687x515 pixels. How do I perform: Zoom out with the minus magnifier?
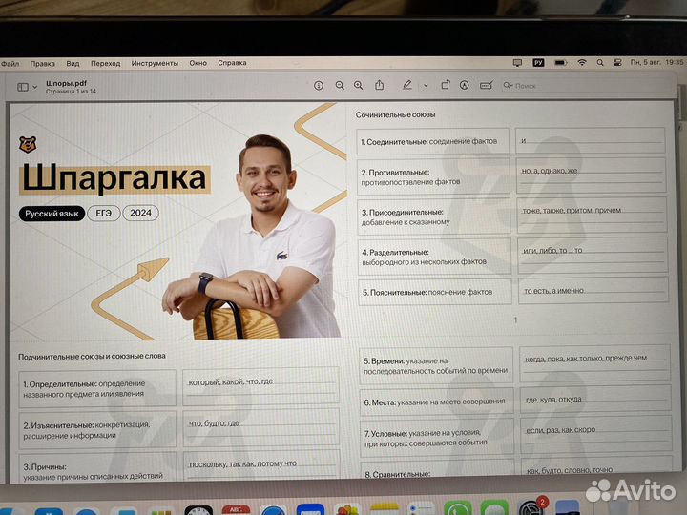[x=340, y=86]
